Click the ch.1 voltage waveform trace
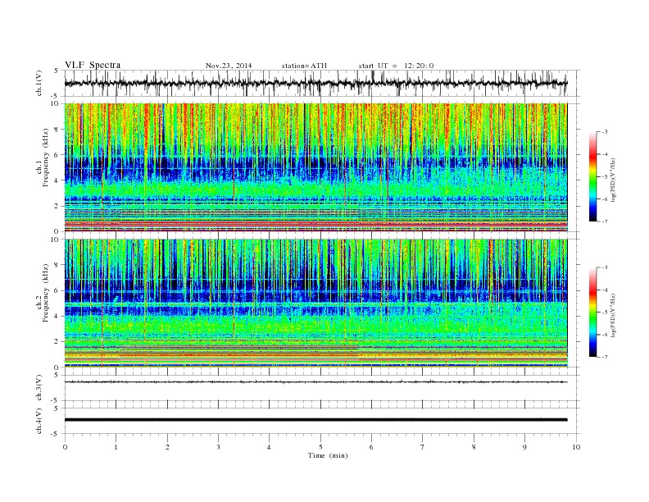 pos(315,83)
